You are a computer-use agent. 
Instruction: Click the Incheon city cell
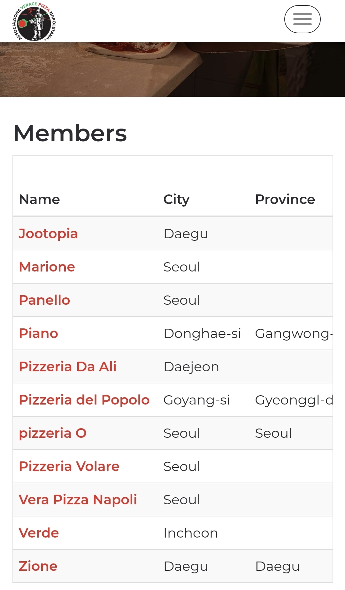[x=191, y=533]
